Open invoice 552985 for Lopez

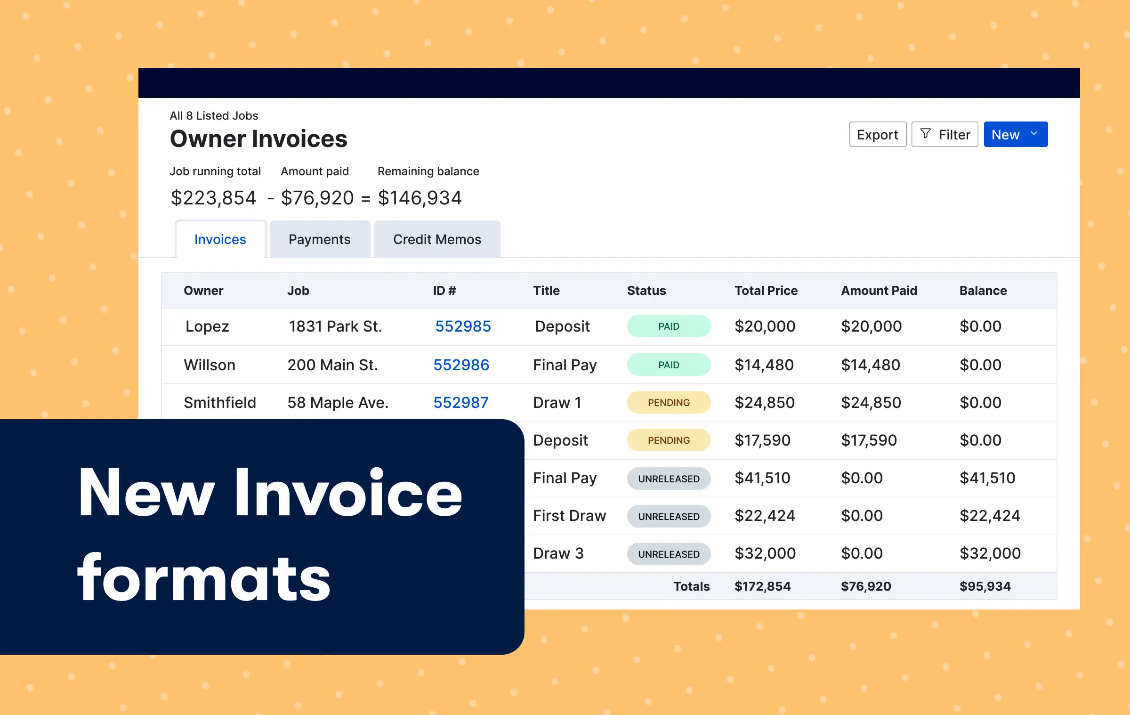462,326
